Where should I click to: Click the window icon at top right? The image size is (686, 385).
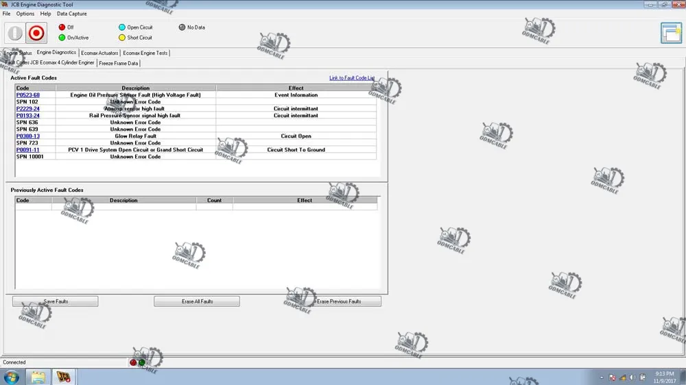671,33
